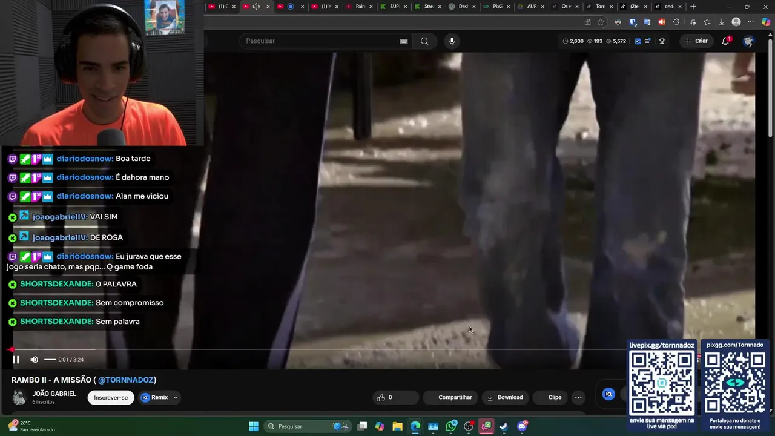775x436 pixels.
Task: Click the trophy icon in YouTube header
Action: click(662, 41)
